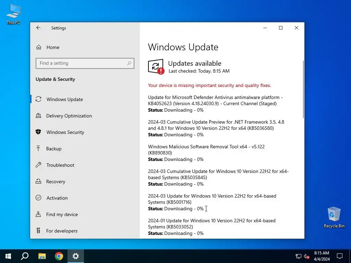This screenshot has height=263, width=351.
Task: Click the Microsoft Defender Antivirus KB4052623 update text
Action: click(215, 100)
